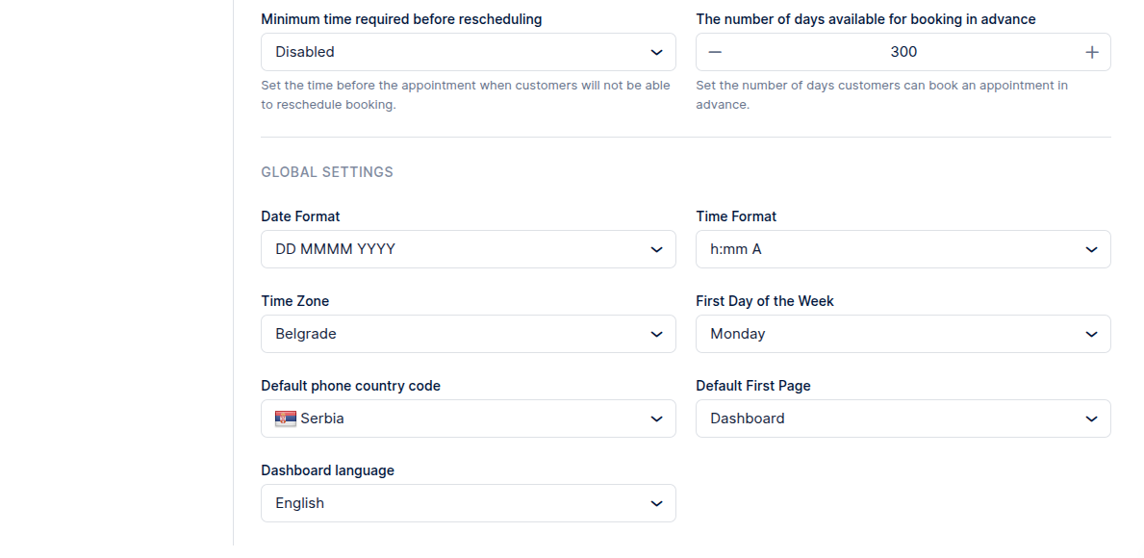The width and height of the screenshot is (1144, 558).
Task: Click the First Day of the Week label
Action: click(x=765, y=301)
